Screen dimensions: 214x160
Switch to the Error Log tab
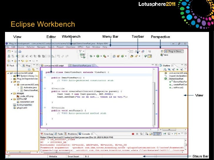click(47, 134)
